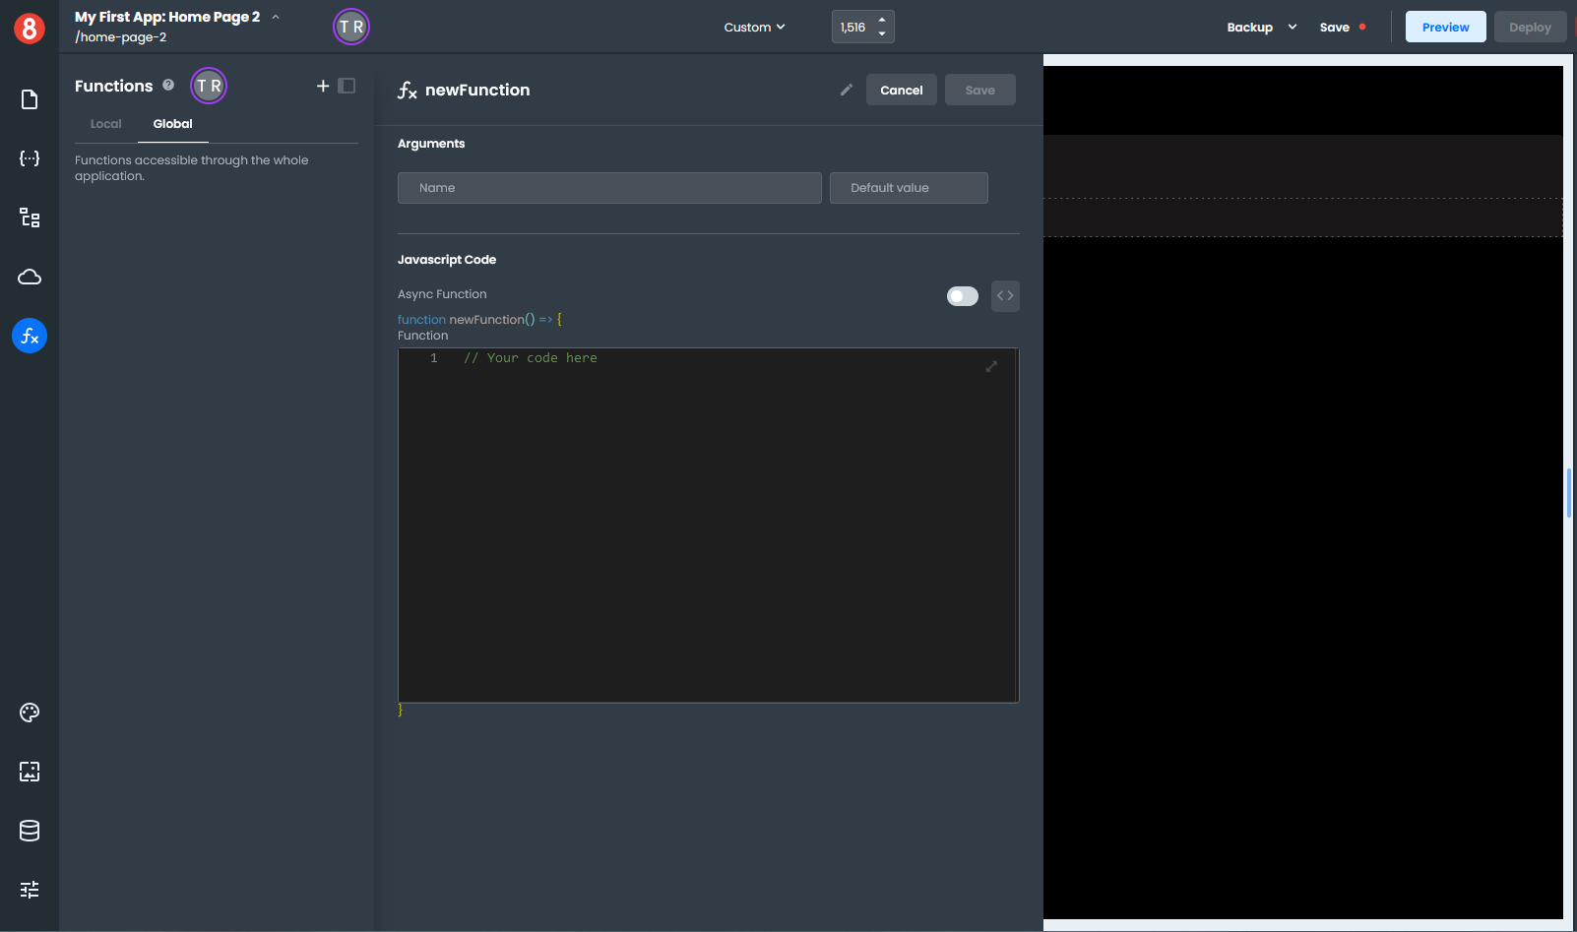Click the argument Name input field
Image resolution: width=1577 pixels, height=932 pixels.
[608, 188]
